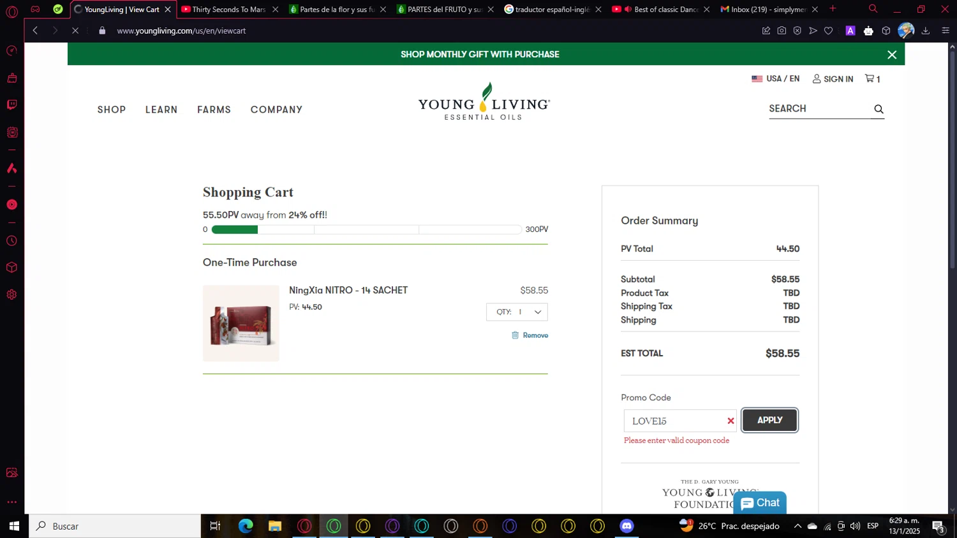Switch to traductor español-inglés tab
Image resolution: width=957 pixels, height=538 pixels.
coord(552,9)
